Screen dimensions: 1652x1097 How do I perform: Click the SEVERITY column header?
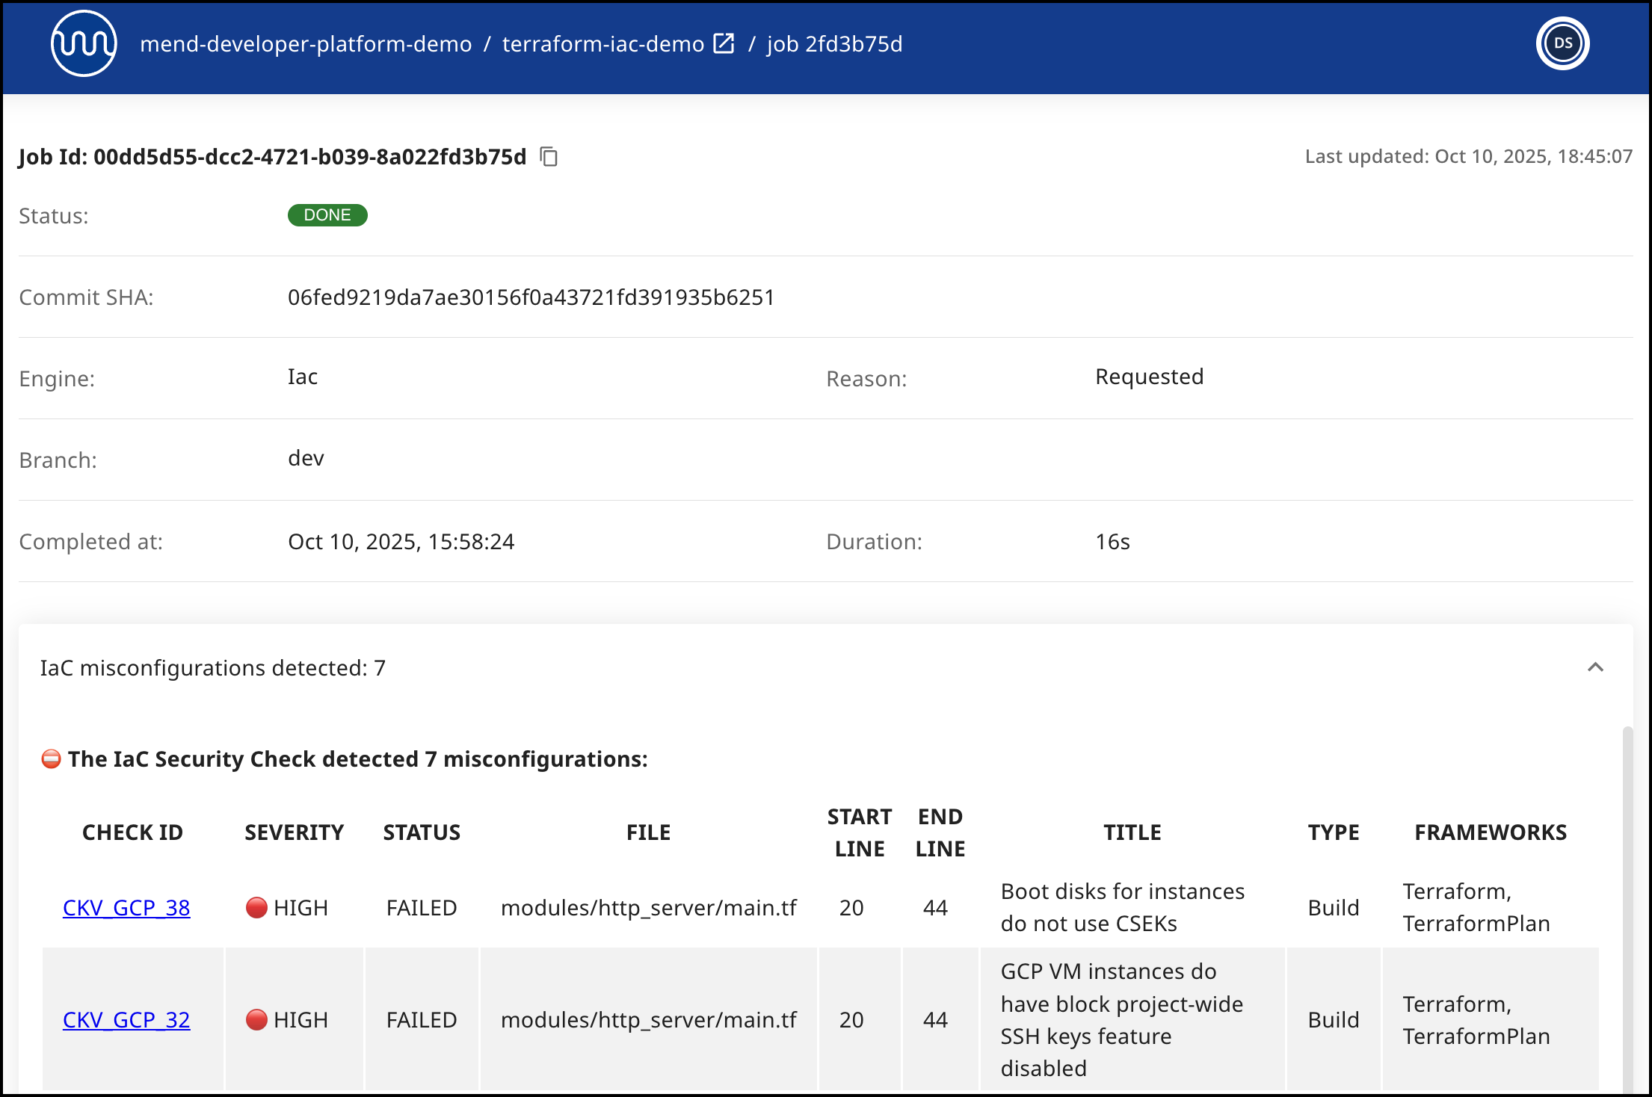point(295,832)
